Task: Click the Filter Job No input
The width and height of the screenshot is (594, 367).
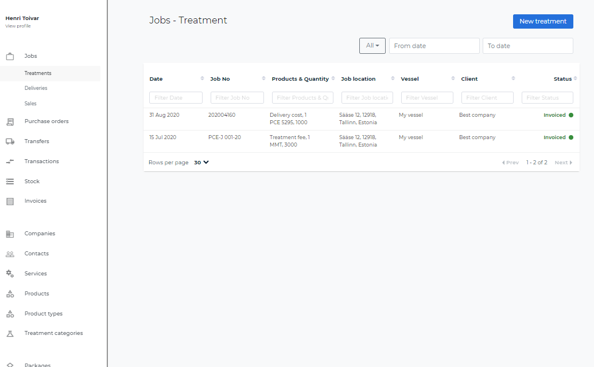Action: click(237, 97)
